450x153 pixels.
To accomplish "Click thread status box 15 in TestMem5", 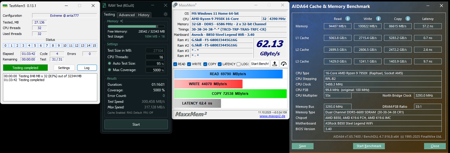I will [x=94, y=46].
